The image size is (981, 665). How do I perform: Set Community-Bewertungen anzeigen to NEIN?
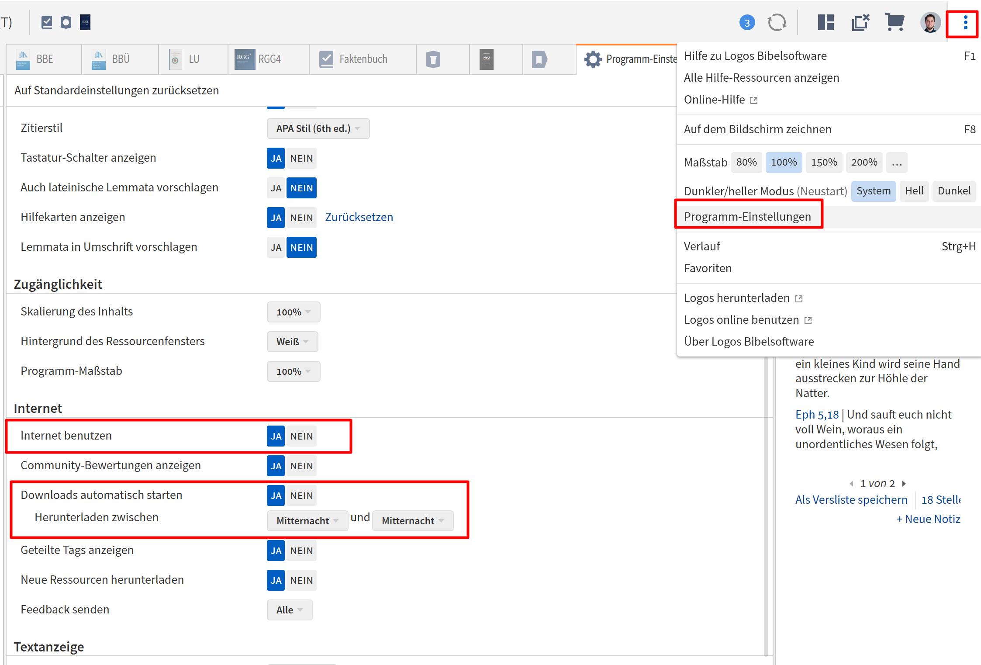click(x=301, y=466)
